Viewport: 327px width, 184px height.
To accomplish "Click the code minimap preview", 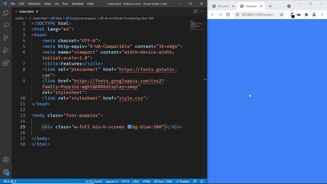I will (x=196, y=26).
